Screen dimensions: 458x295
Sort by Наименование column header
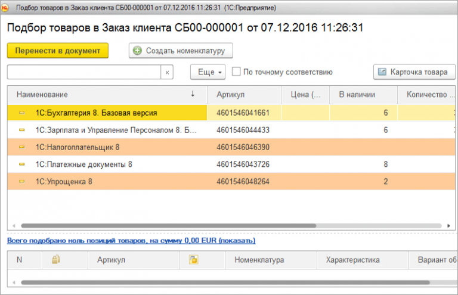[x=42, y=95]
